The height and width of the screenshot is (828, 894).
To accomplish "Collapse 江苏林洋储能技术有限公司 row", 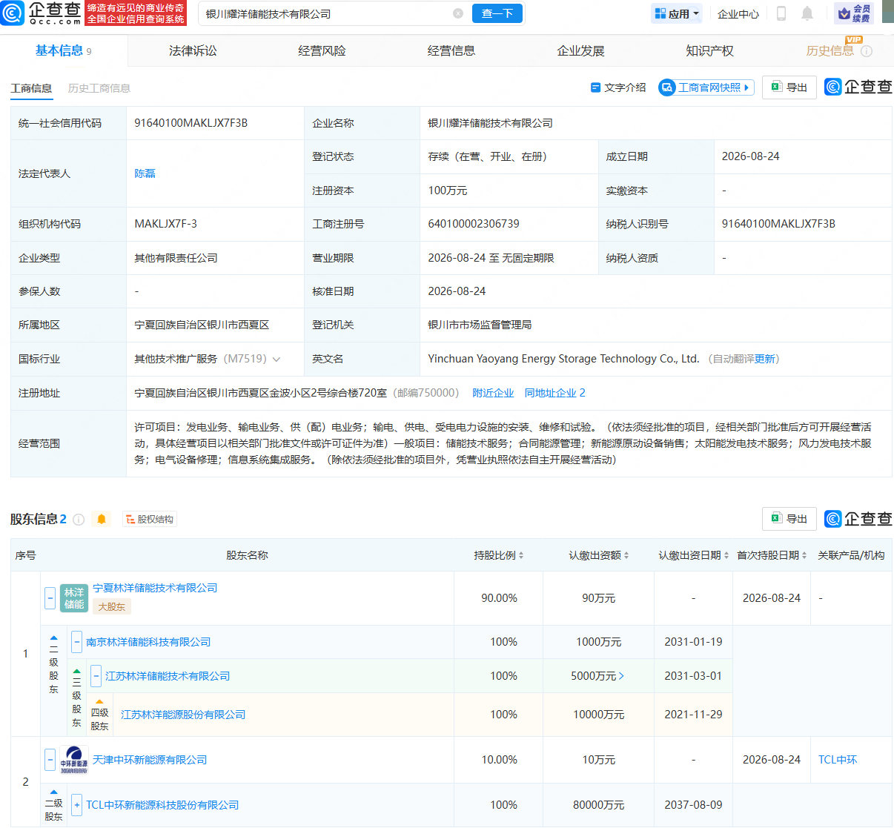I will (x=96, y=676).
